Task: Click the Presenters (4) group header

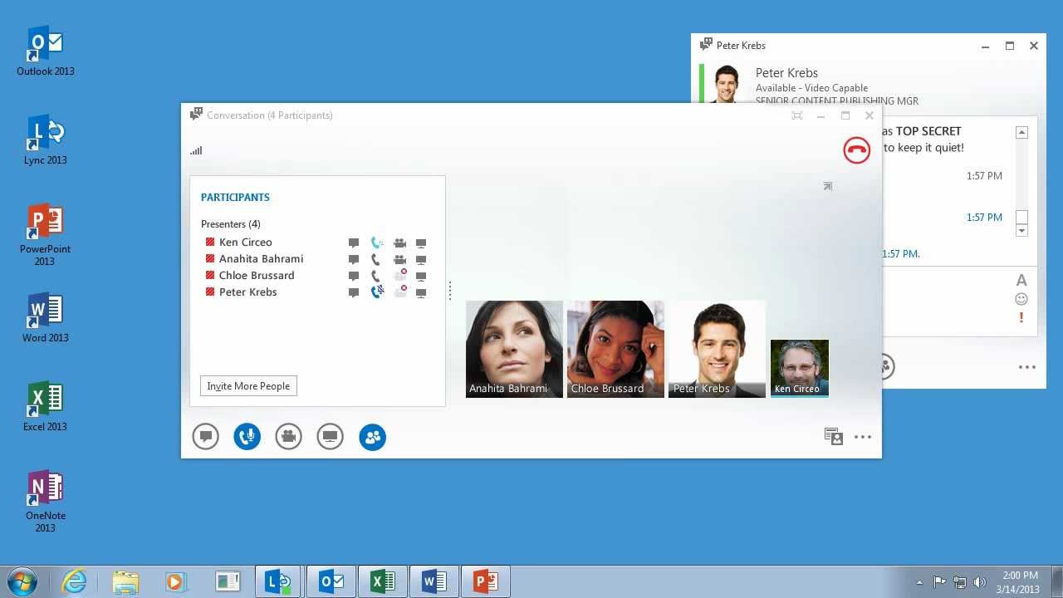Action: [x=231, y=224]
